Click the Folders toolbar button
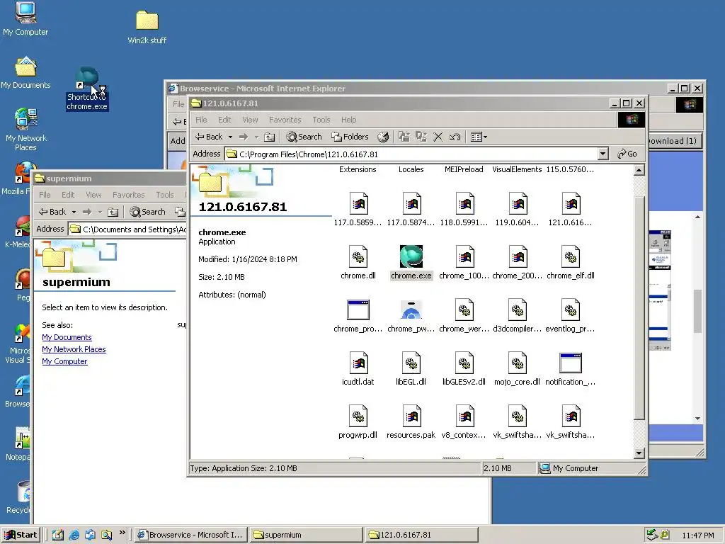This screenshot has height=544, width=725. coord(350,137)
